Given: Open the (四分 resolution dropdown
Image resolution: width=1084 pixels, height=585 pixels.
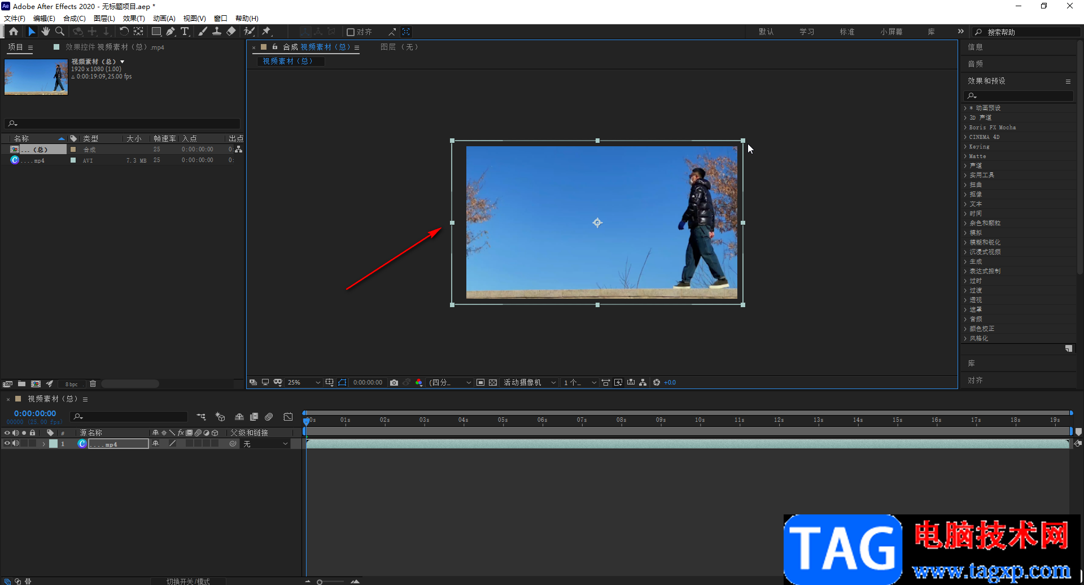Looking at the screenshot, I should tap(450, 382).
